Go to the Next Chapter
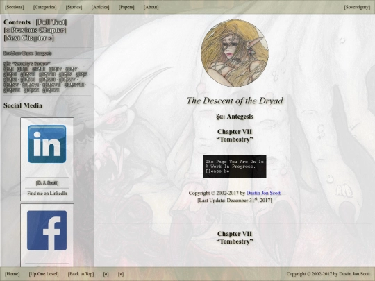This screenshot has height=281, width=375. coord(28,38)
